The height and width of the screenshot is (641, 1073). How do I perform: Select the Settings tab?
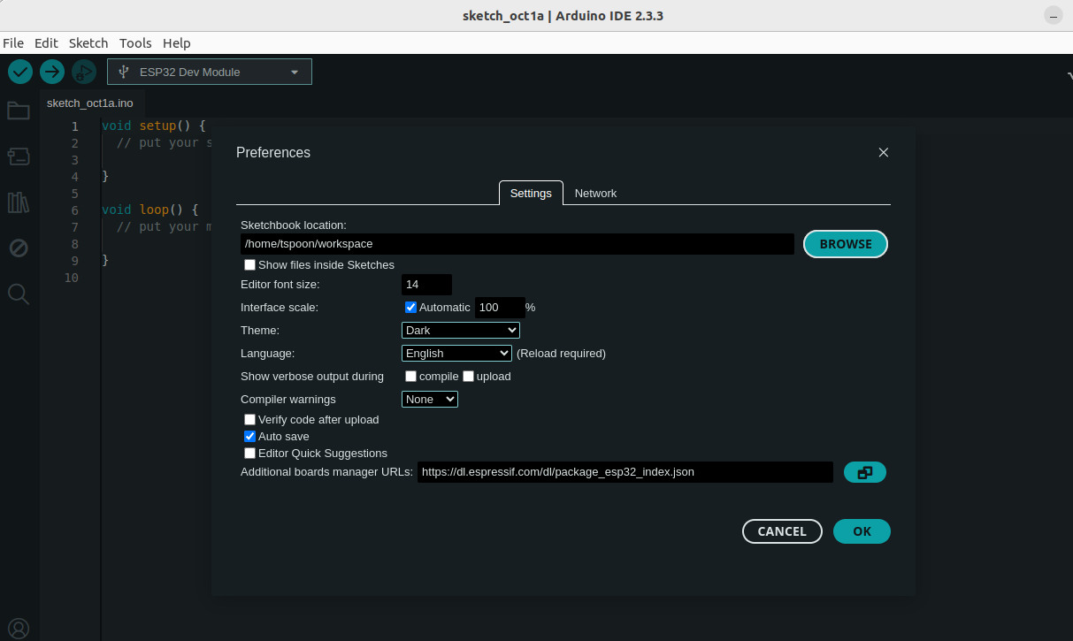(531, 193)
